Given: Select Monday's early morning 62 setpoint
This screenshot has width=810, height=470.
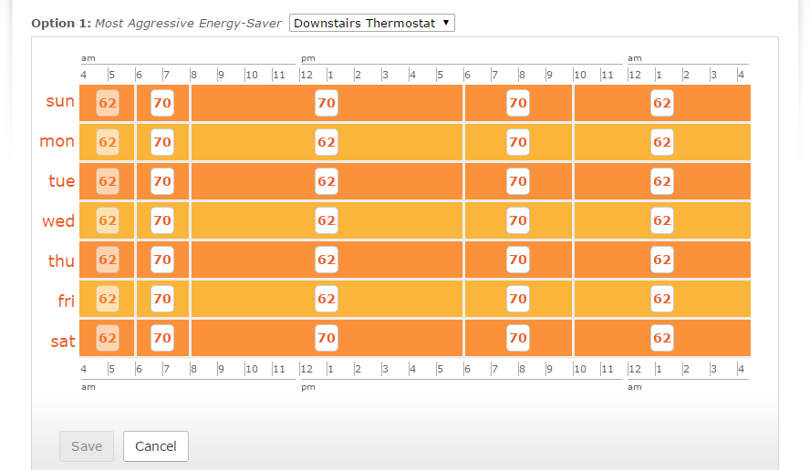Looking at the screenshot, I should [x=108, y=142].
